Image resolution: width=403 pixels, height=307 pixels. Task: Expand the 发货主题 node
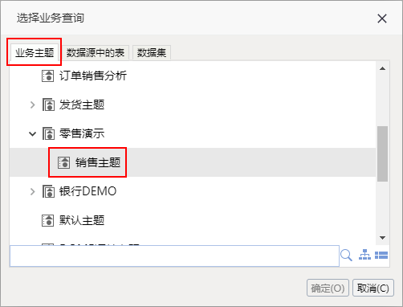pos(32,104)
